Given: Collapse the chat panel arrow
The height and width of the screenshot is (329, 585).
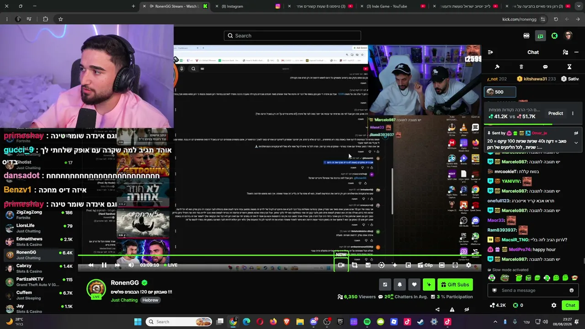Looking at the screenshot, I should point(490,52).
